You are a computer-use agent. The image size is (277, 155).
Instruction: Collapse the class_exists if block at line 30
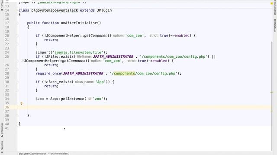tap(17, 82)
